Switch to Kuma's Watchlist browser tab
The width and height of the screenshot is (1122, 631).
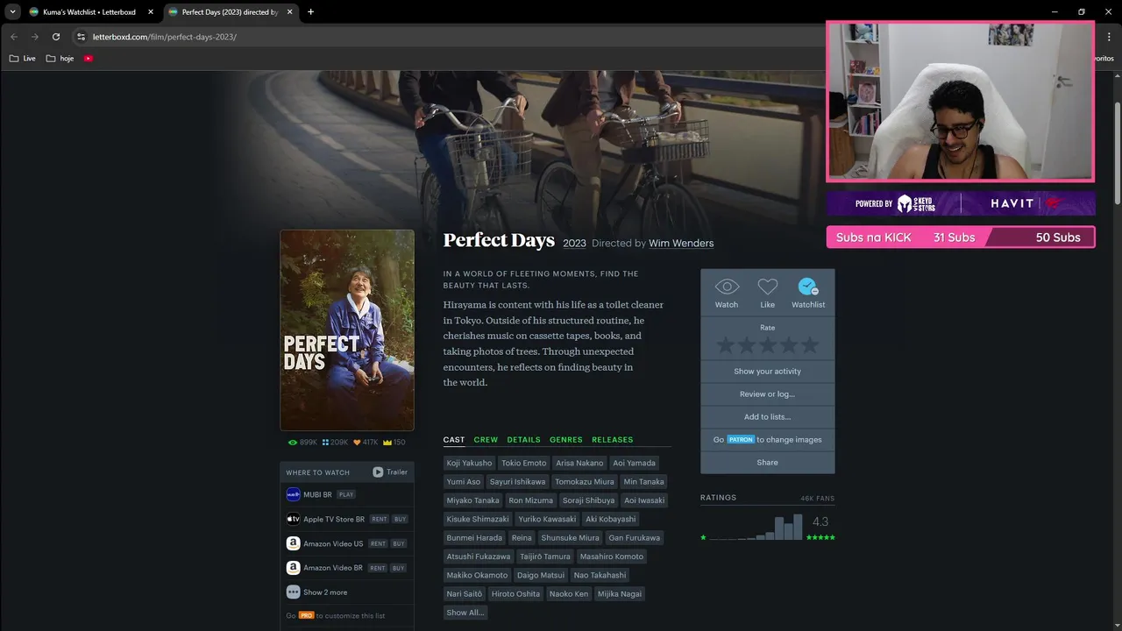89,12
